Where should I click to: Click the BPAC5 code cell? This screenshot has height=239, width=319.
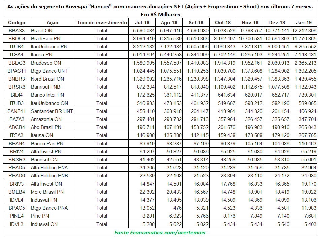(x=17, y=208)
